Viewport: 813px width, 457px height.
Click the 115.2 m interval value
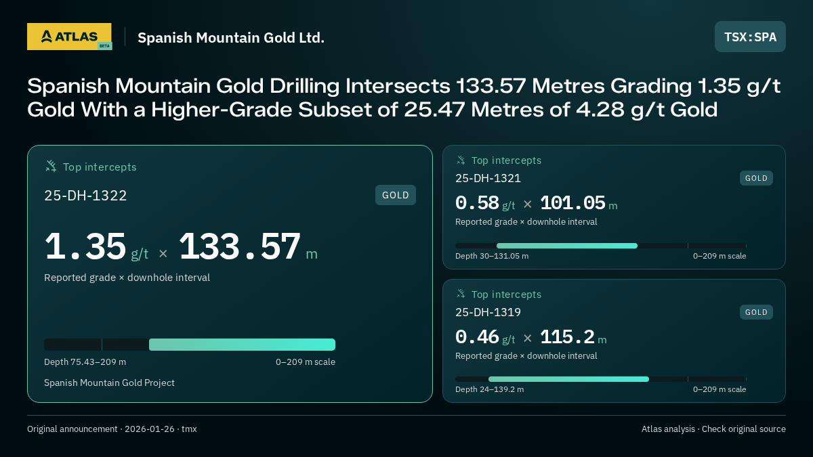pos(573,337)
